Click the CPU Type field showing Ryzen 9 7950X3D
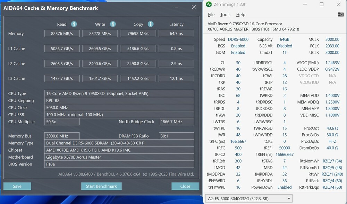347x204 pixels. point(119,94)
